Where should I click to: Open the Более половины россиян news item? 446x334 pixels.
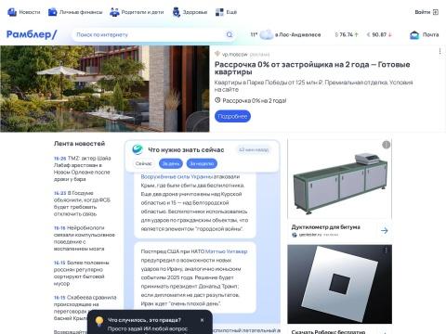point(82,273)
